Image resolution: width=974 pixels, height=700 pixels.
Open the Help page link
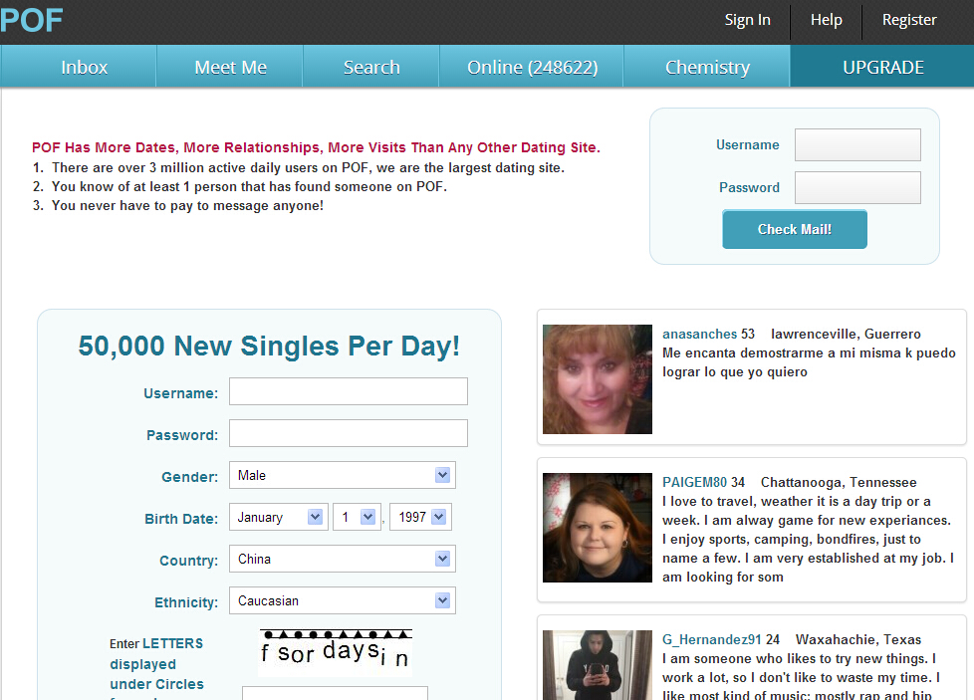(827, 20)
